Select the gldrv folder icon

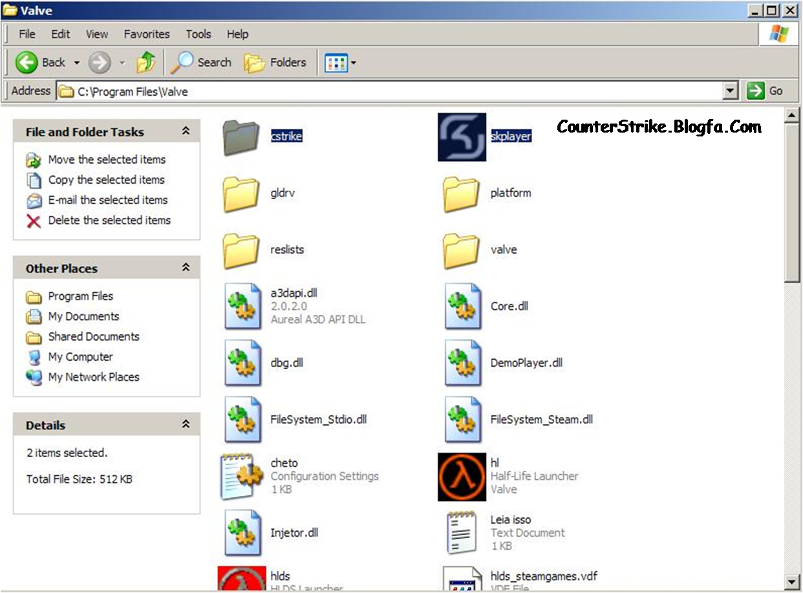(241, 193)
